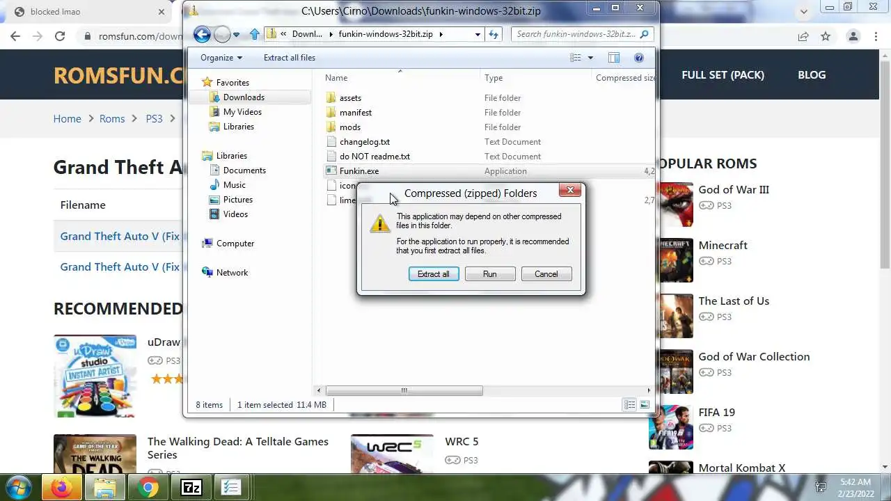Click Windows Start button
This screenshot has height=501, width=891.
(x=19, y=487)
